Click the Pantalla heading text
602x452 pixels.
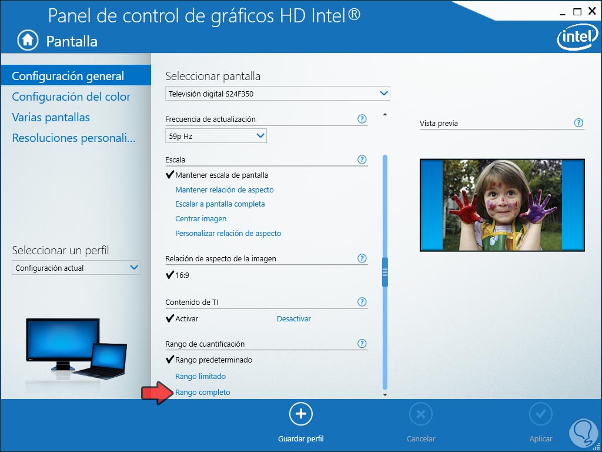pyautogui.click(x=72, y=41)
